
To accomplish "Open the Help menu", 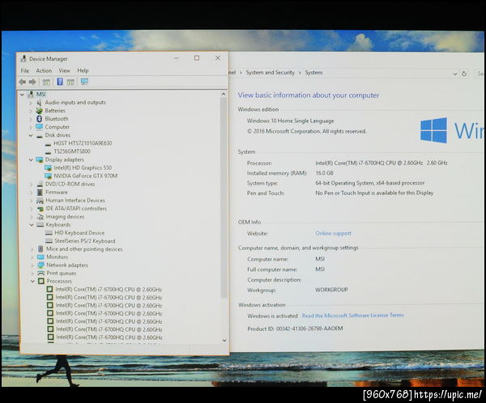I will [83, 70].
